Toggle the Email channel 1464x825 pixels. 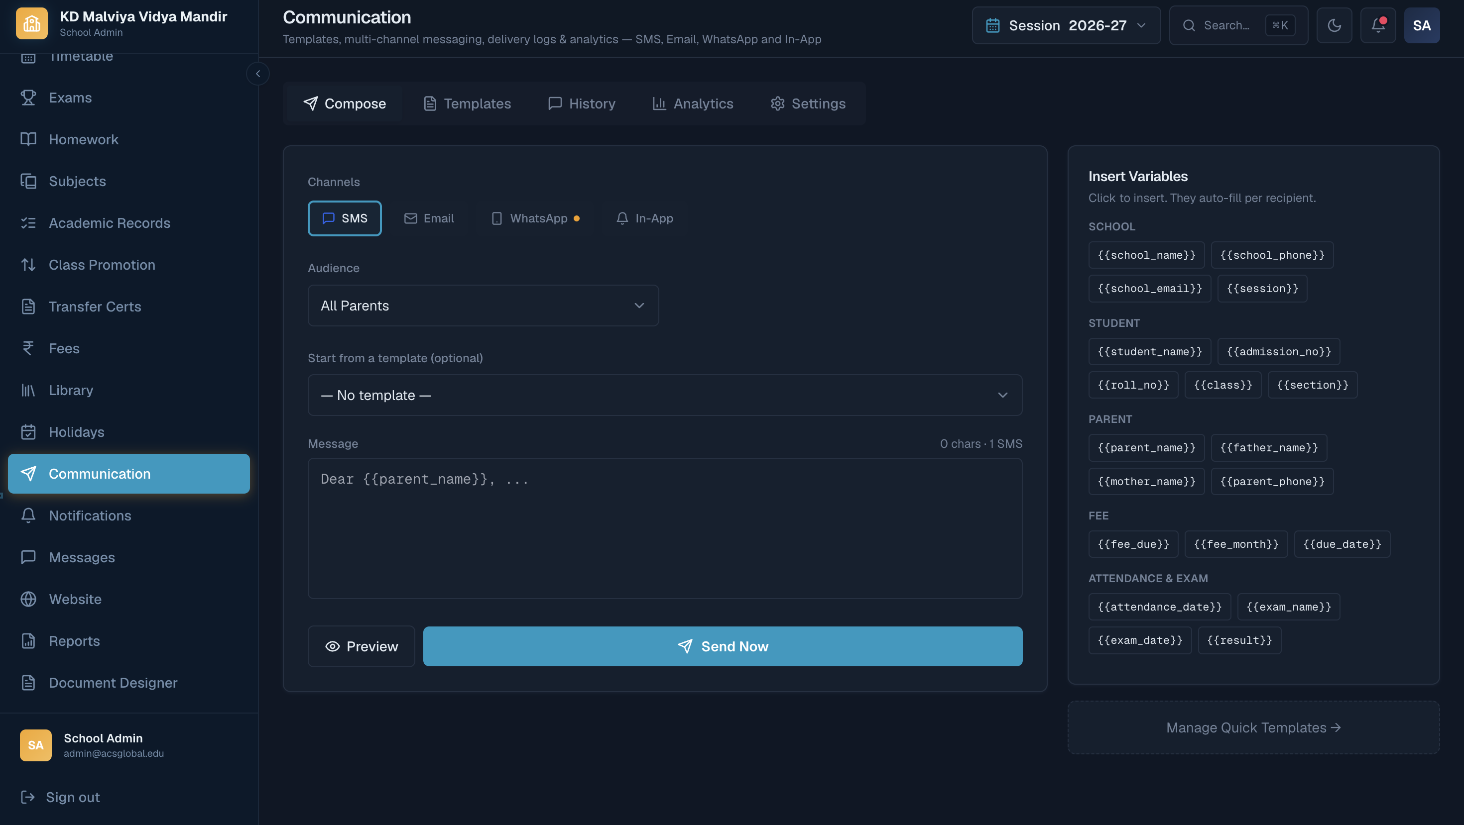coord(429,218)
